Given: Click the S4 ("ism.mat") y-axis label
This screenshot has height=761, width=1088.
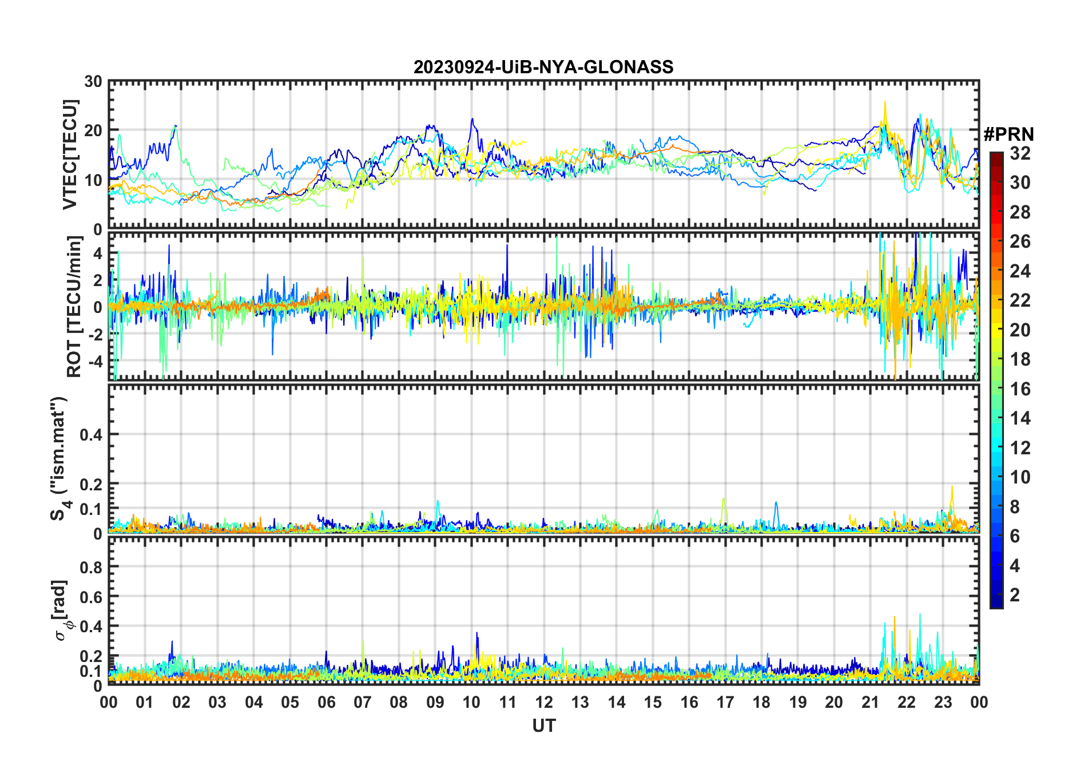Looking at the screenshot, I should tap(59, 458).
